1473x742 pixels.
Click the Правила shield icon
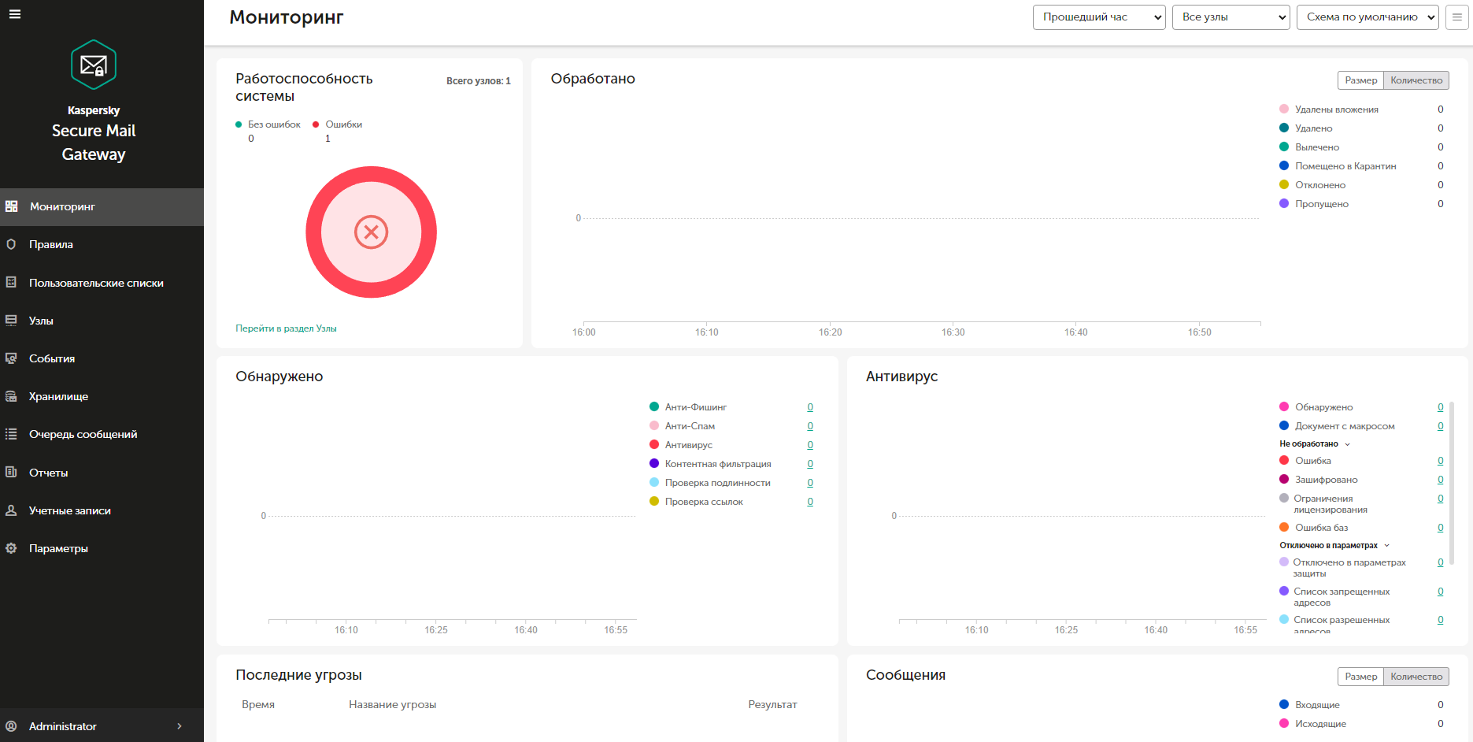pyautogui.click(x=11, y=244)
